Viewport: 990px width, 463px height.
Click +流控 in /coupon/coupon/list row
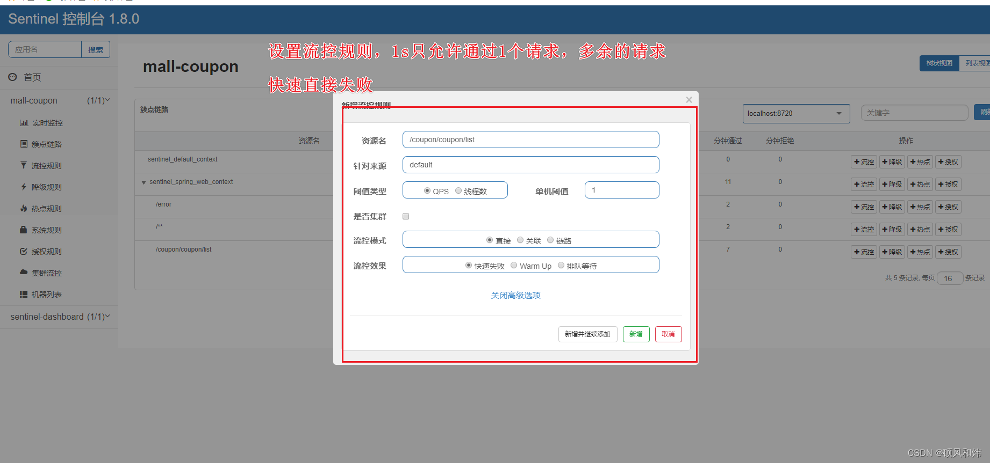pyautogui.click(x=864, y=252)
